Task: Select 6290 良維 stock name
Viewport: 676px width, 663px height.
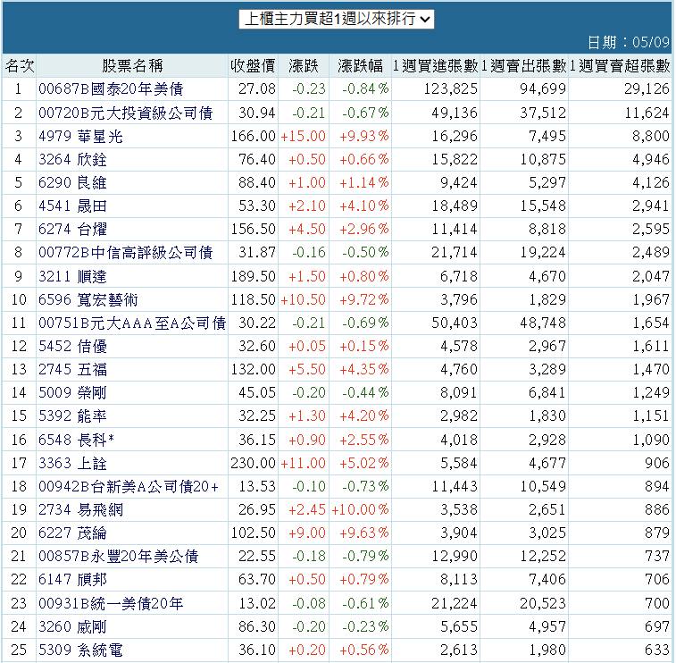Action: click(x=72, y=182)
